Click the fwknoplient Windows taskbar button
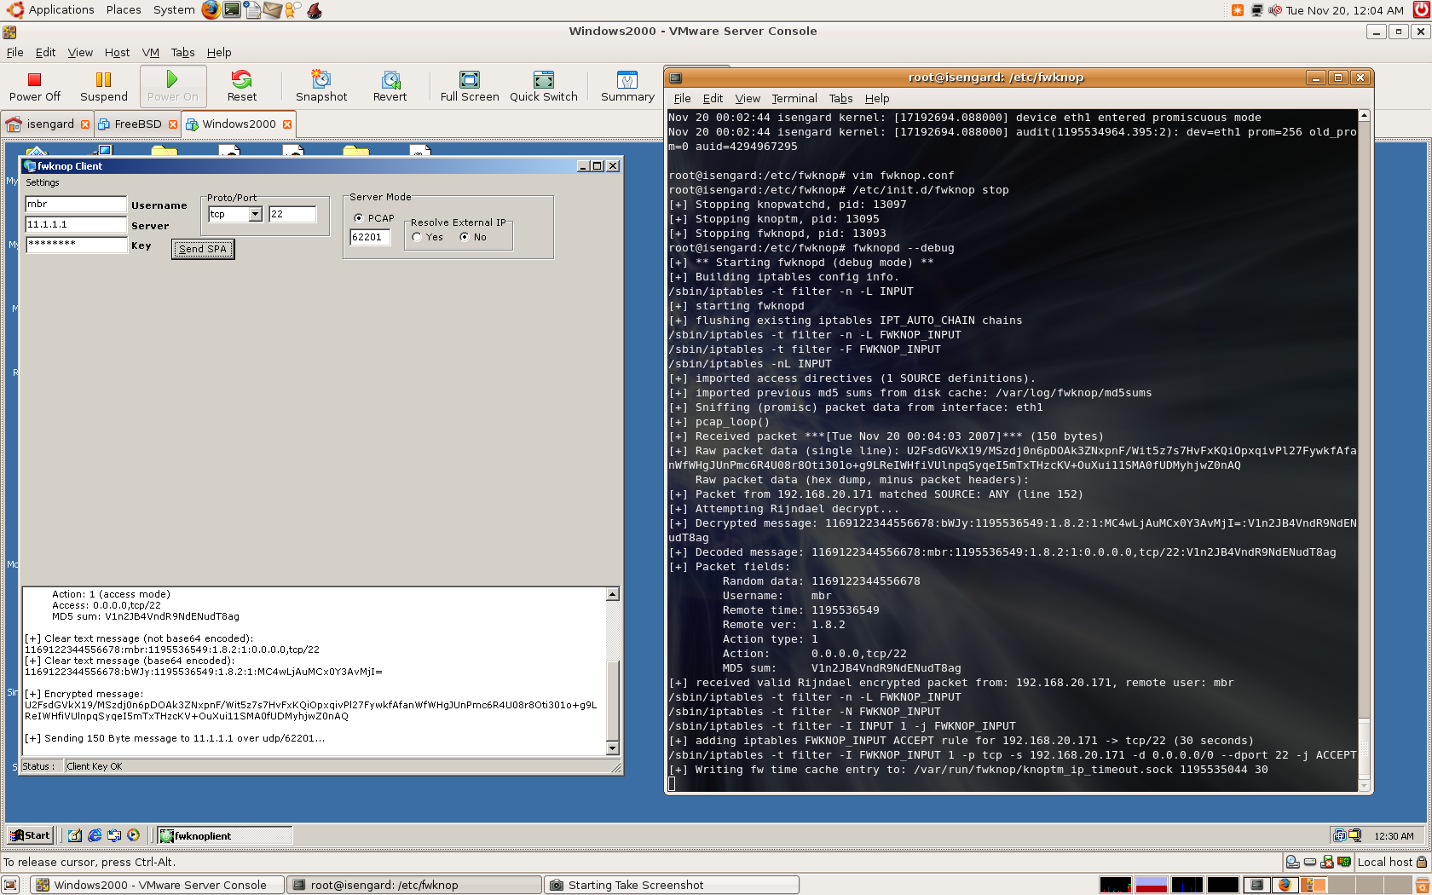The height and width of the screenshot is (895, 1432). coord(224,835)
